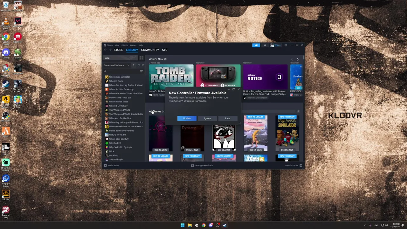This screenshot has width=407, height=229.
Task: Open the Friends menu in Steam
Action: [125, 45]
